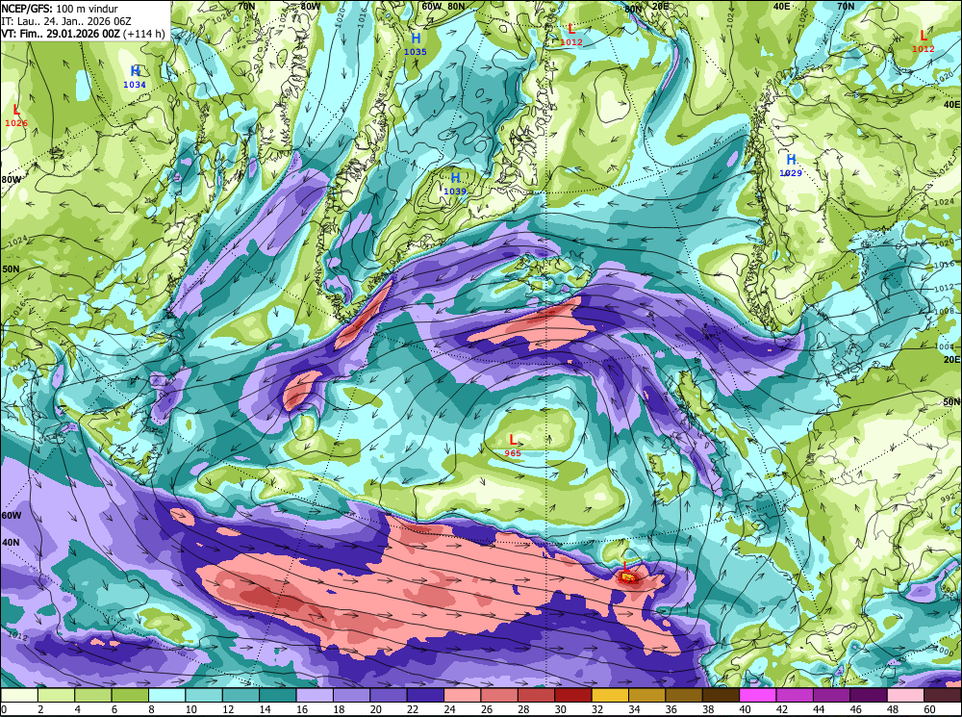Click the pale cream legend swatch between 0 and 2
The height and width of the screenshot is (717, 962).
19,695
